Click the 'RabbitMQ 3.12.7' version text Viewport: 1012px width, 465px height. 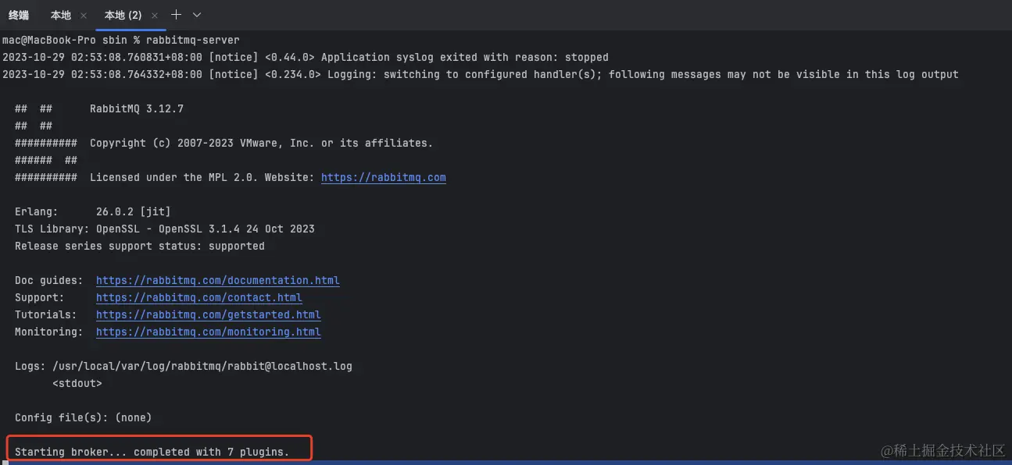[x=137, y=108]
